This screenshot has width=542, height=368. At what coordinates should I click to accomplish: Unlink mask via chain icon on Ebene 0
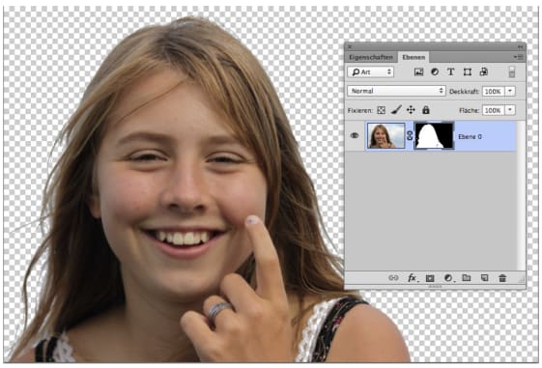coord(410,136)
